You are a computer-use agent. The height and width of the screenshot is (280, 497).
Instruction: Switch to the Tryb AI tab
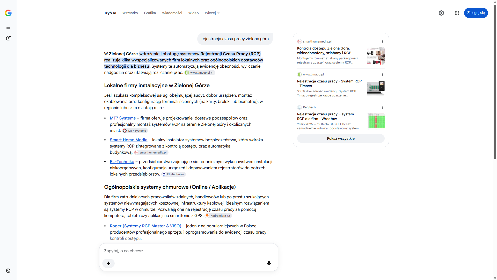110,13
